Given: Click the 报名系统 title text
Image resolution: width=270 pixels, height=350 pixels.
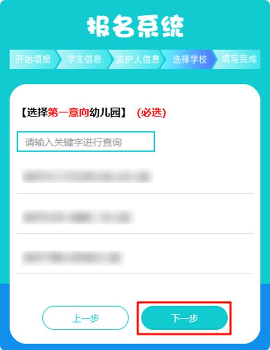Looking at the screenshot, I should 135,26.
